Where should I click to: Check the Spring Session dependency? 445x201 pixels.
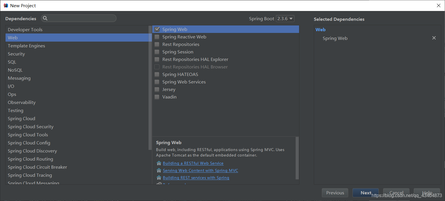tap(157, 52)
